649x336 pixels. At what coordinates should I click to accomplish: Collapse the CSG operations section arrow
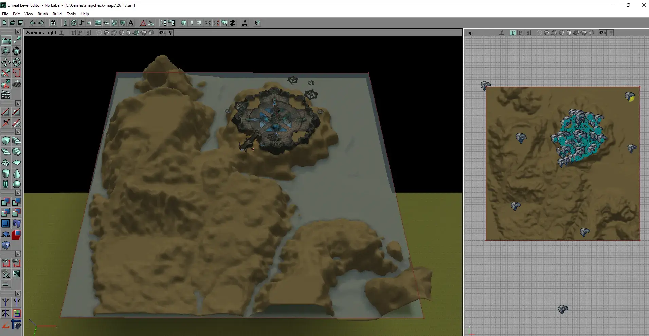[18, 193]
